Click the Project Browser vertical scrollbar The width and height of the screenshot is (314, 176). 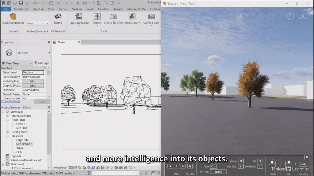click(49, 134)
